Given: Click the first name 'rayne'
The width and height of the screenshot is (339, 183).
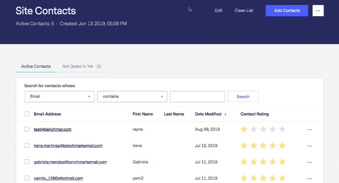Looking at the screenshot, I should [138, 129].
